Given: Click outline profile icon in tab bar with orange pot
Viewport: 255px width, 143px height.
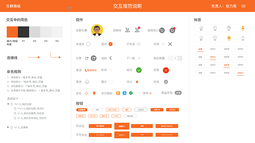Looking at the screenshot, I should [x=243, y=38].
